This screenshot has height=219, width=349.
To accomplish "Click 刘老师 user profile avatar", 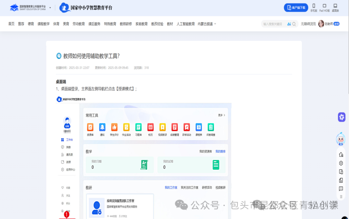I will click(x=321, y=24).
